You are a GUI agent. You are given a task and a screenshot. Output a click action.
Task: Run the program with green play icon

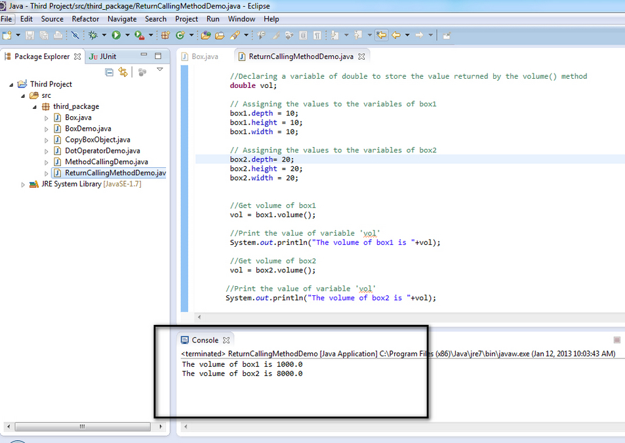pos(116,35)
